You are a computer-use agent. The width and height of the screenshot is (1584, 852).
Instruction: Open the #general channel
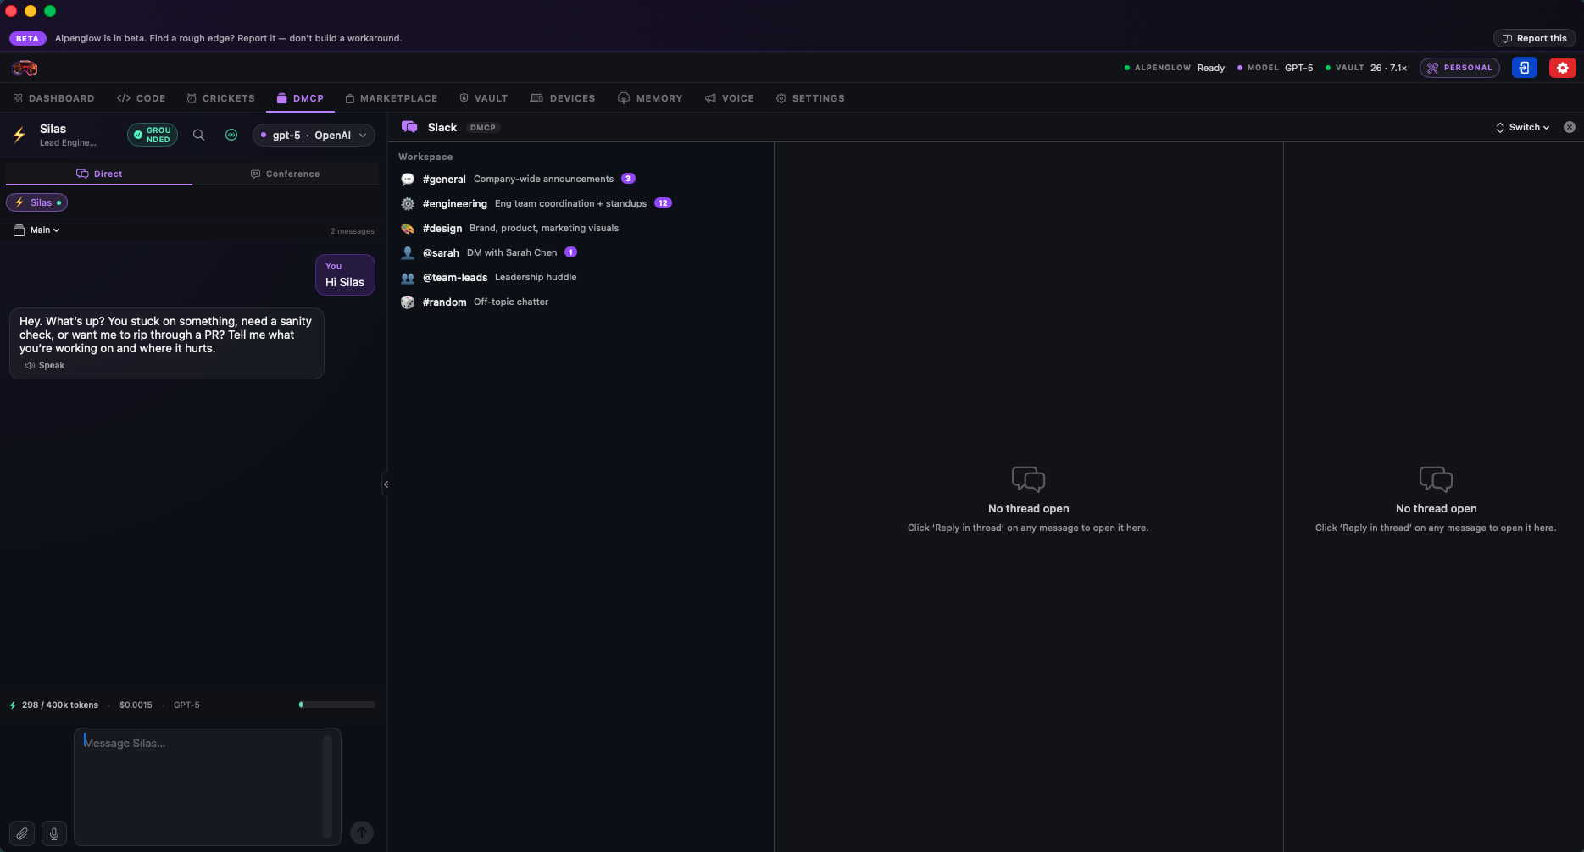(x=581, y=180)
